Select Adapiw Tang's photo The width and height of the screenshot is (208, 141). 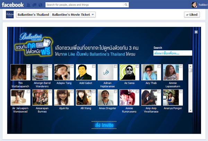(62, 72)
